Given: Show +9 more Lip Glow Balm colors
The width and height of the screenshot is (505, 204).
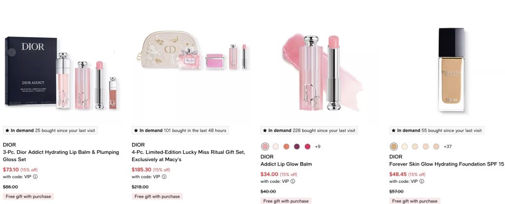Looking at the screenshot, I should 318,146.
